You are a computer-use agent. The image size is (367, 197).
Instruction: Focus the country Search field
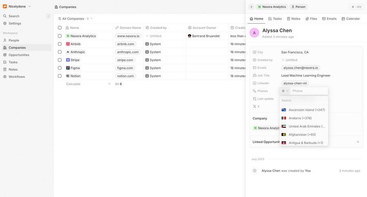[304, 101]
